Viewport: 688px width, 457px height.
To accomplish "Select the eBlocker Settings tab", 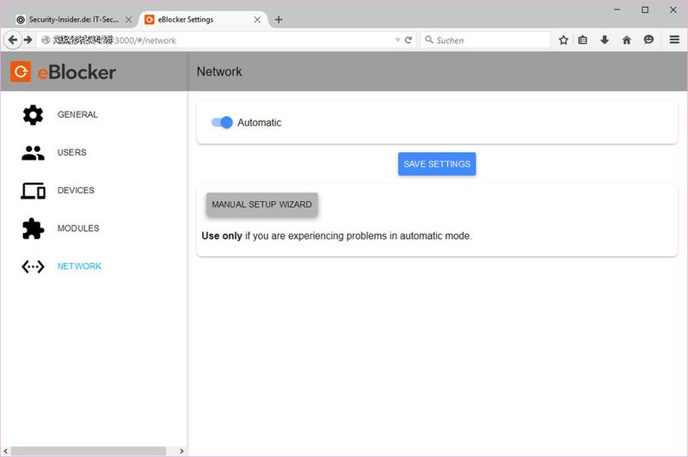I will [x=204, y=20].
